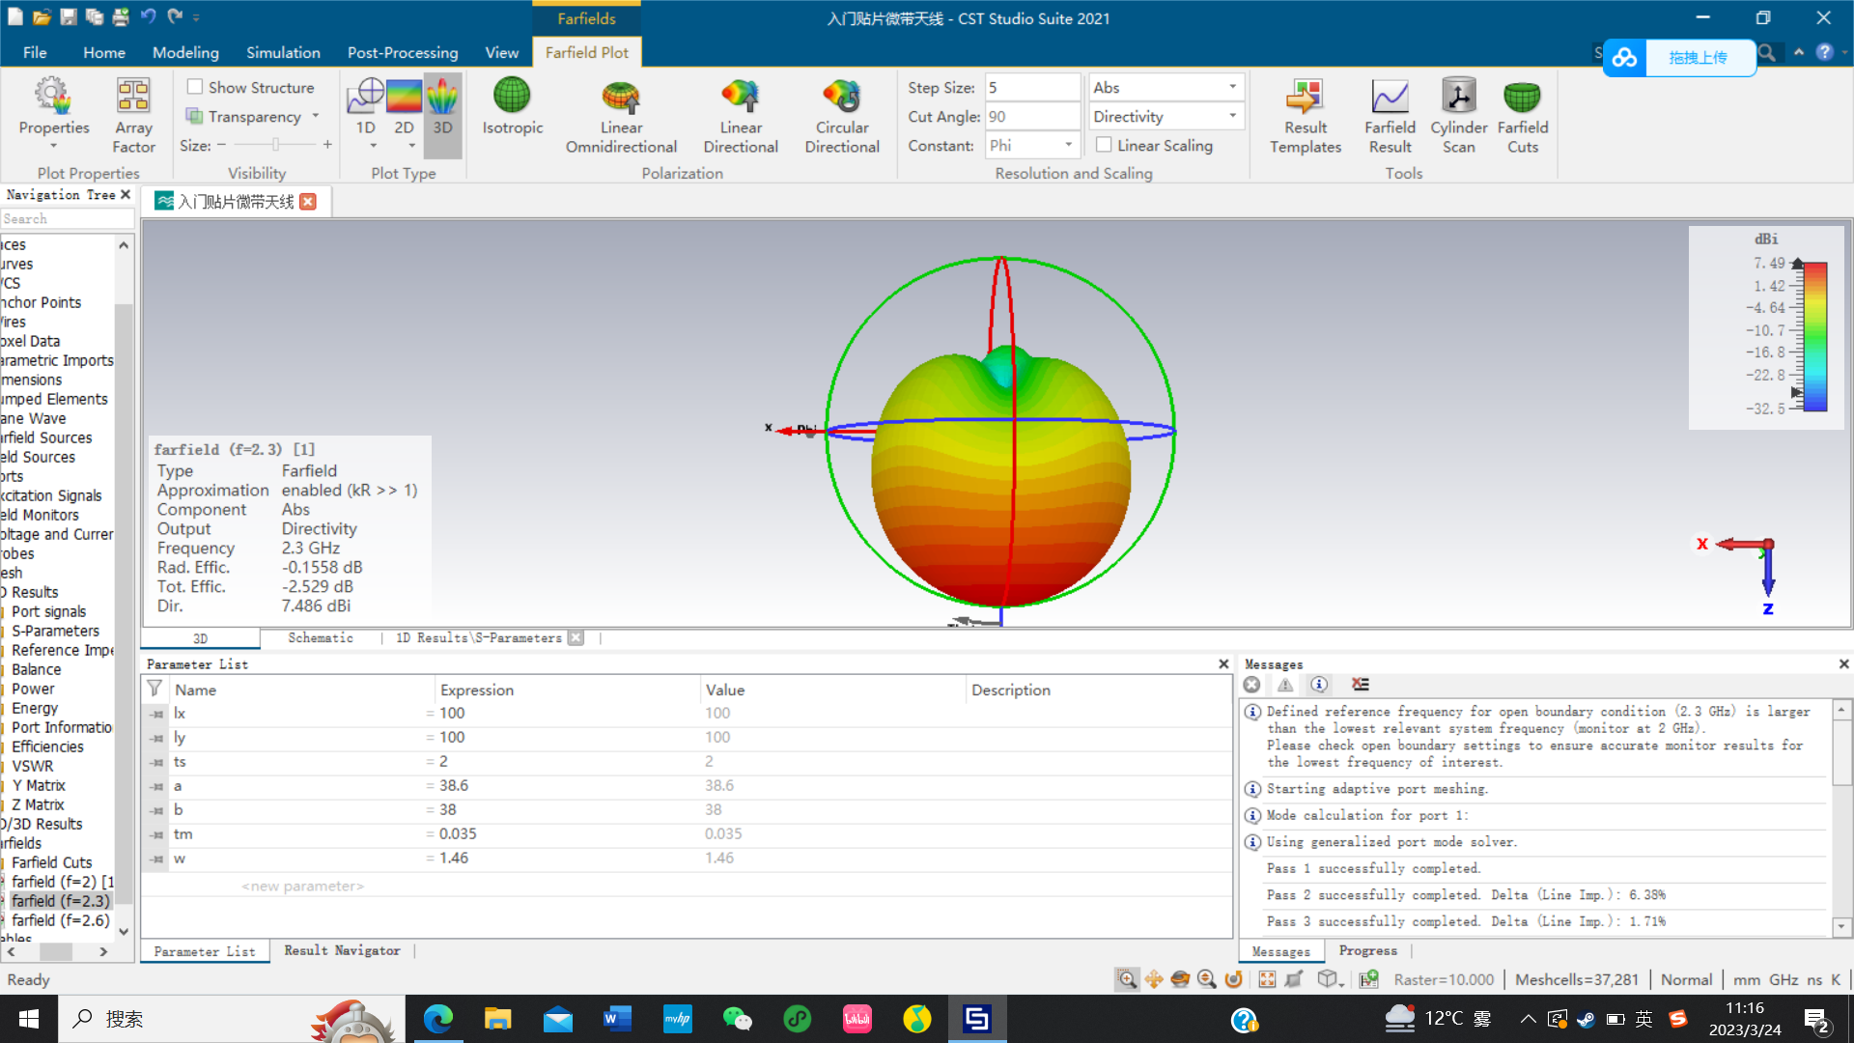The height and width of the screenshot is (1043, 1854).
Task: Open the Directivity dropdown
Action: point(1232,116)
